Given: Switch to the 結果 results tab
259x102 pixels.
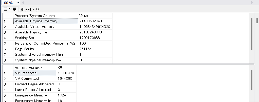Looking at the screenshot, I should 10,9.
